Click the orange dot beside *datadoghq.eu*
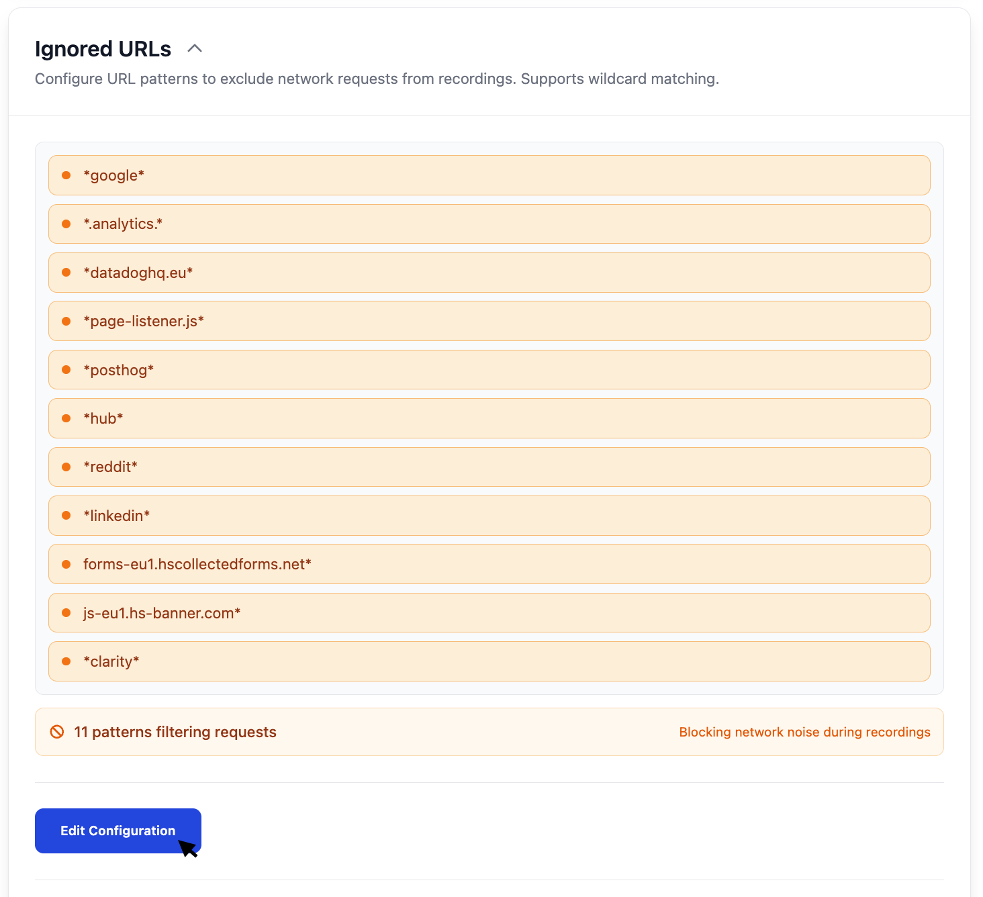 pyautogui.click(x=66, y=273)
